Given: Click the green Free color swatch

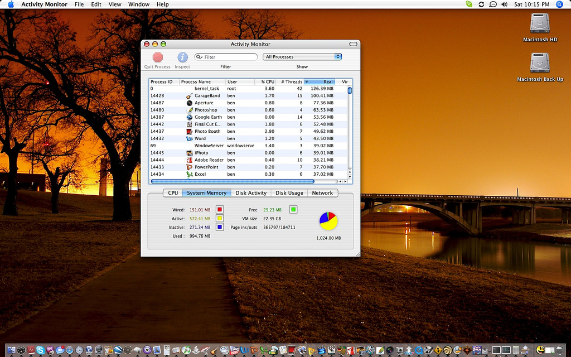Looking at the screenshot, I should tap(293, 210).
